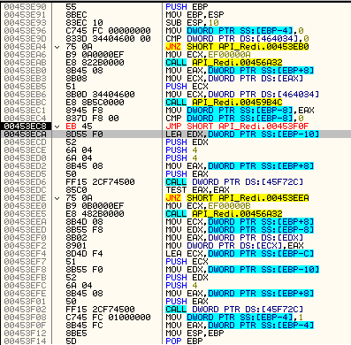The height and width of the screenshot is (345, 351).
Task: Select MOV EAX,DWORD PTR SS:[EBP-4] instruction
Action: point(240,325)
